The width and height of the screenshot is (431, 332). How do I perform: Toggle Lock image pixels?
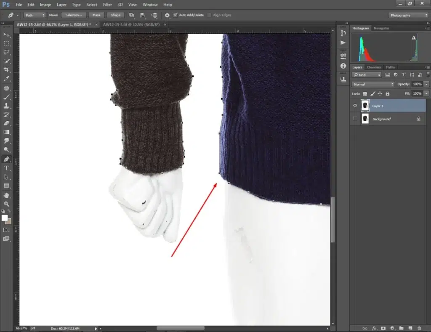(372, 94)
